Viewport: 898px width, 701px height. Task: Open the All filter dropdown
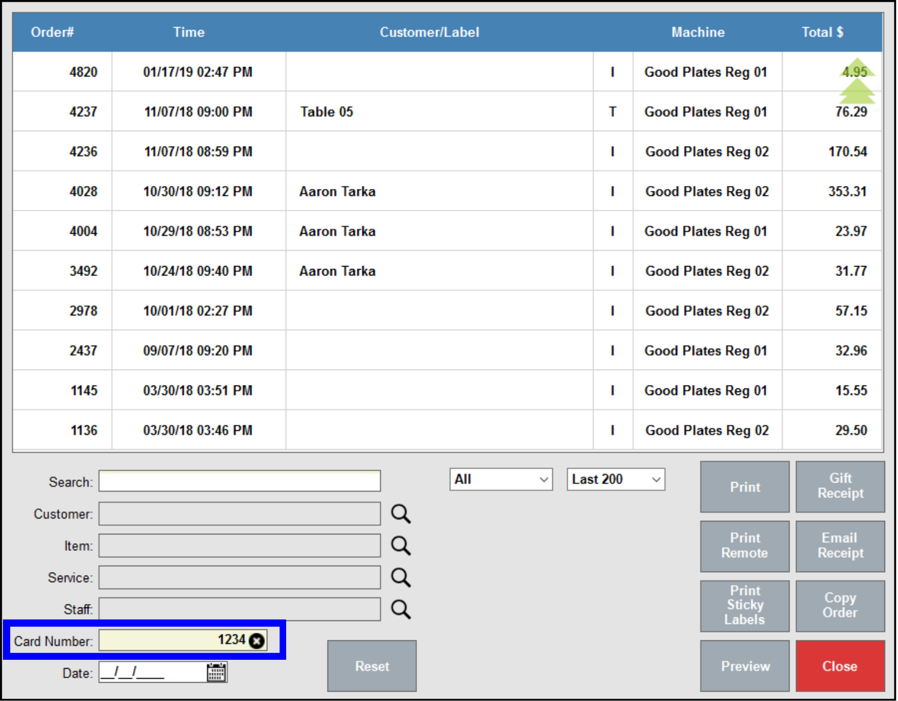click(501, 479)
